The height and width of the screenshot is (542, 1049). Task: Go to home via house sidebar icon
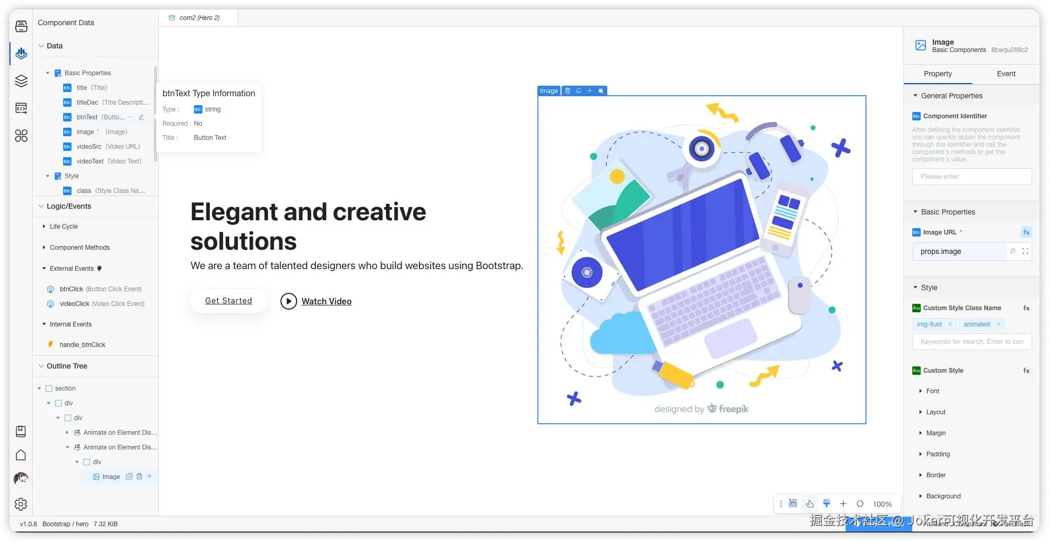point(21,455)
